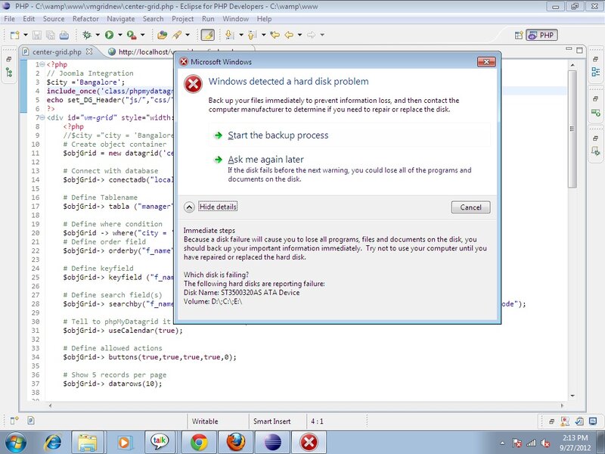Launch Debug with the bug icon
Image resolution: width=605 pixels, height=454 pixels.
pos(87,35)
